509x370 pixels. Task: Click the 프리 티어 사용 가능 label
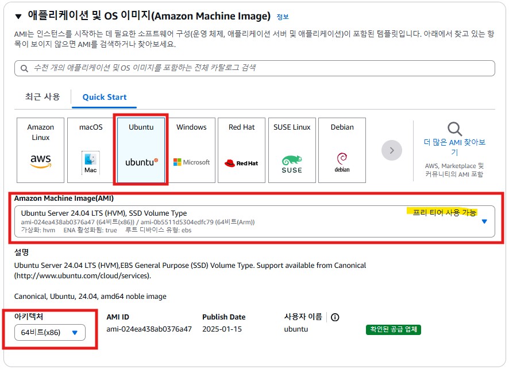tap(444, 212)
